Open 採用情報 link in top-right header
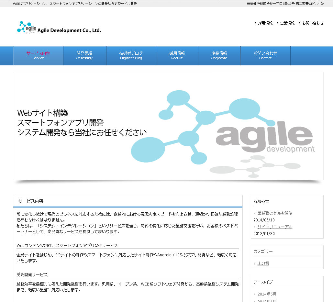The height and width of the screenshot is (302, 333). point(265,23)
